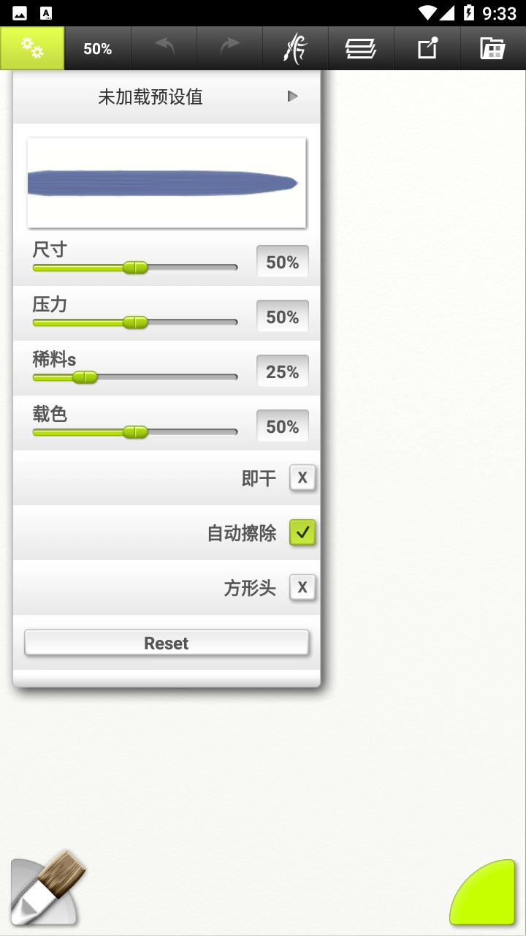
Task: Open the tool settings gear panel
Action: (32, 48)
